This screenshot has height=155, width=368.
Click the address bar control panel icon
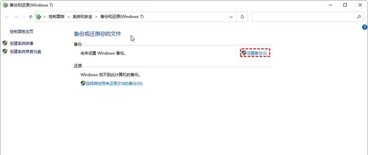(x=38, y=17)
